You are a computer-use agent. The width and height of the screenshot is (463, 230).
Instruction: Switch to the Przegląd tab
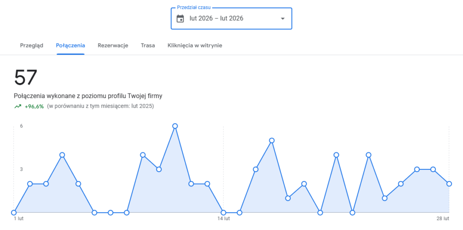(x=32, y=45)
